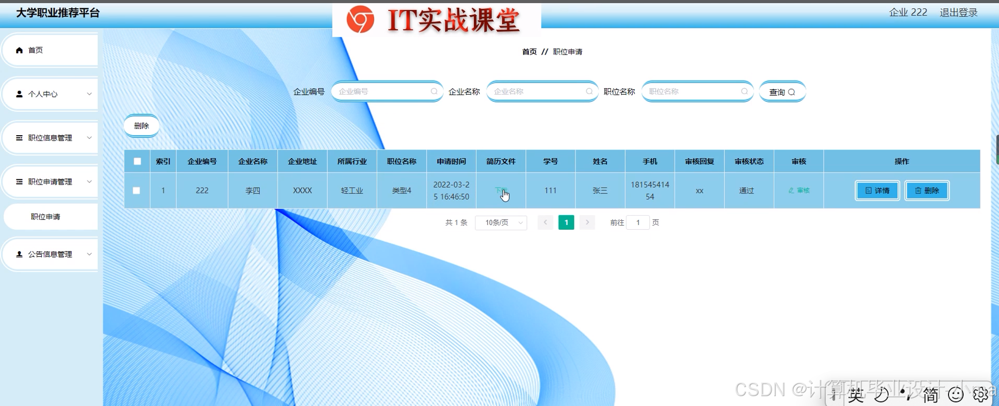
Task: Open 公告信息管理 sidebar menu
Action: point(50,254)
